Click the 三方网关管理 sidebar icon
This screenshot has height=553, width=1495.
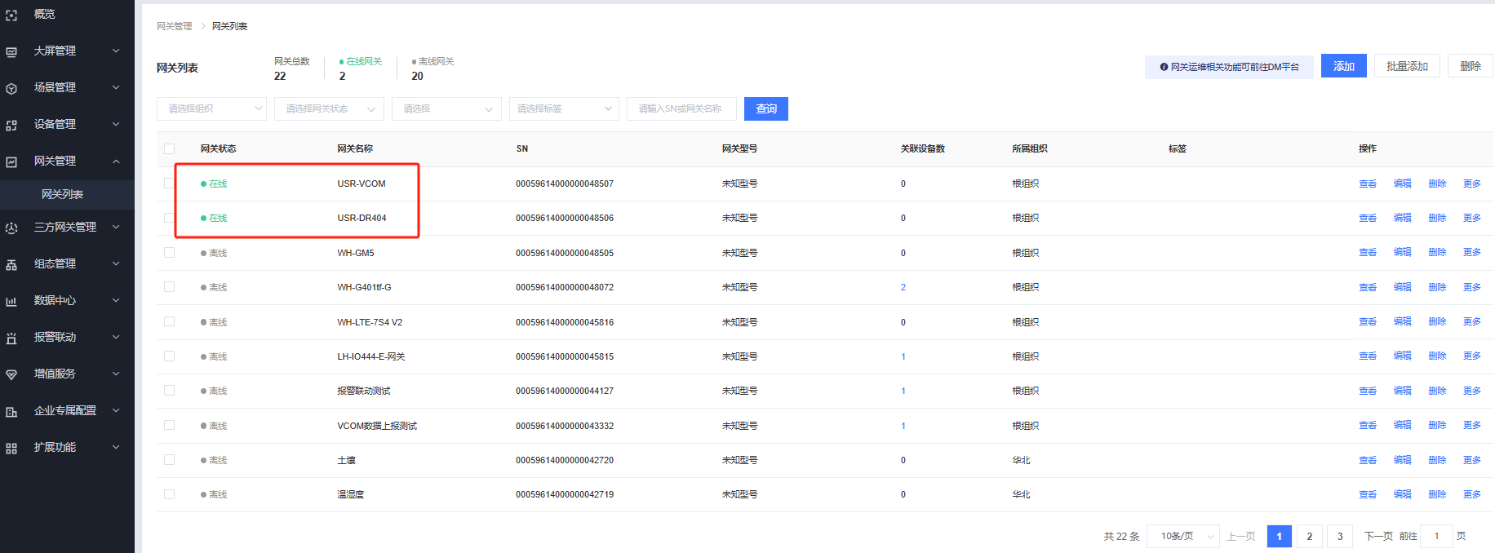[x=11, y=228]
